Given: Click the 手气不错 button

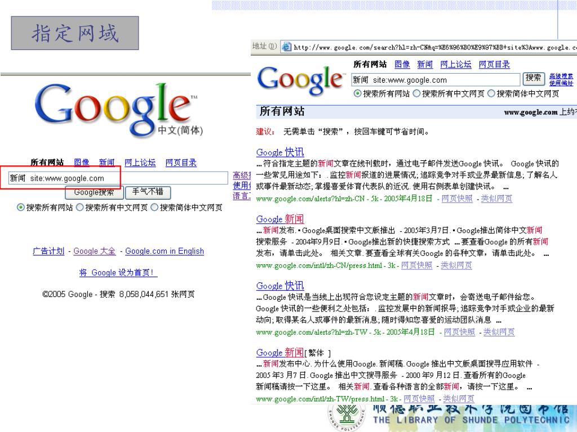Looking at the screenshot, I should click(148, 192).
